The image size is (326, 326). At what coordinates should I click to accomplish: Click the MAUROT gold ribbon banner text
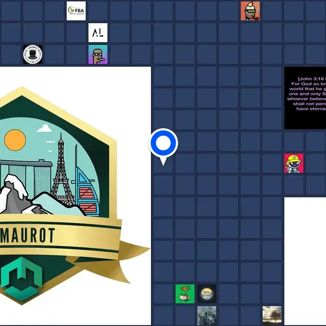click(x=28, y=235)
